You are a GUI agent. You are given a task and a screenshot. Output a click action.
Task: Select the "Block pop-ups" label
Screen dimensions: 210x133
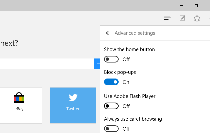pos(120,72)
